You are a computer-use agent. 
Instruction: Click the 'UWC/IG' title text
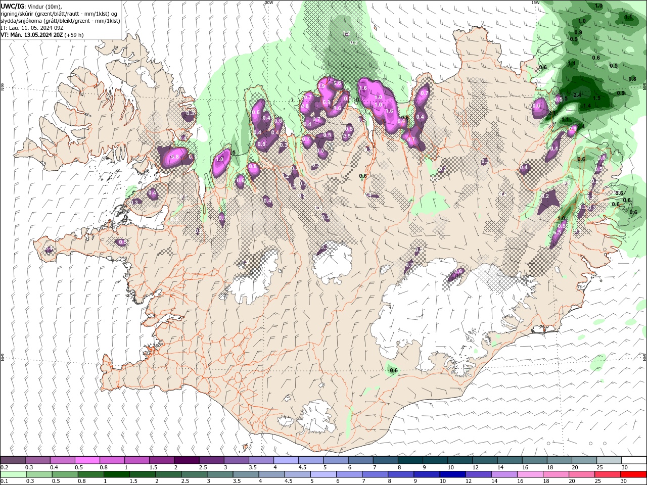click(12, 6)
